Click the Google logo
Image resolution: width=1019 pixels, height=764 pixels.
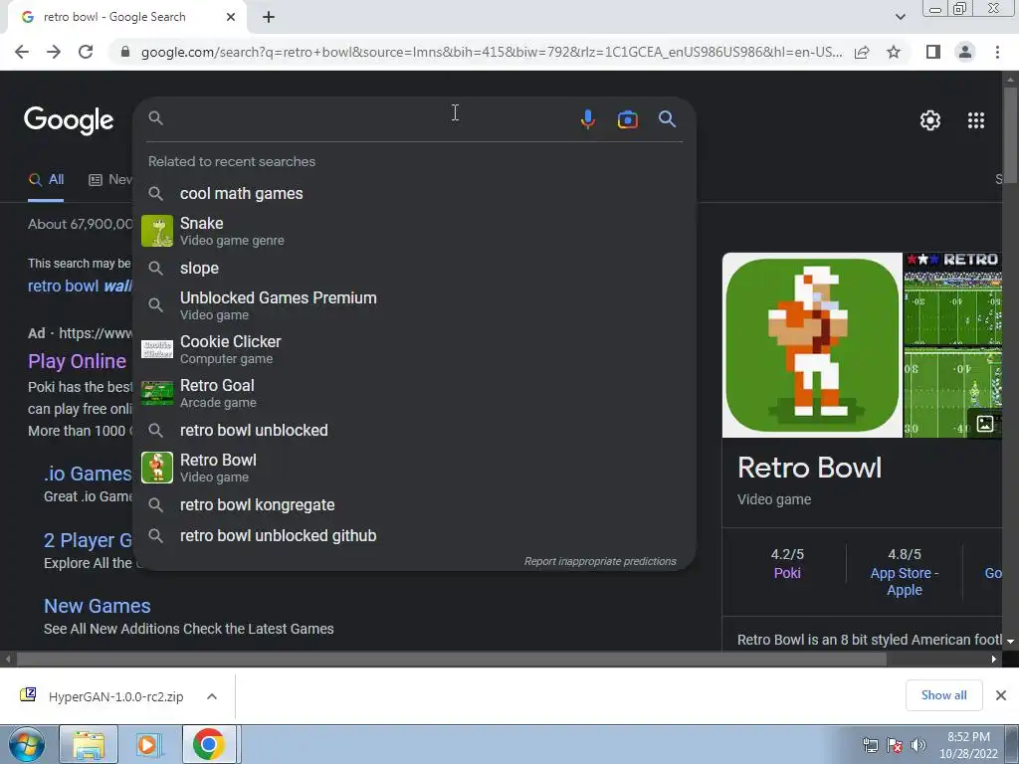pos(69,120)
